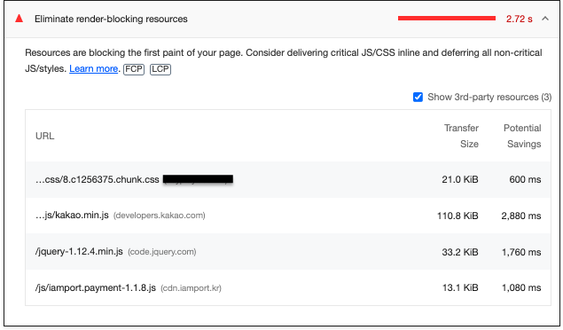Select the 110.8 KiB transfer size cell

point(457,216)
